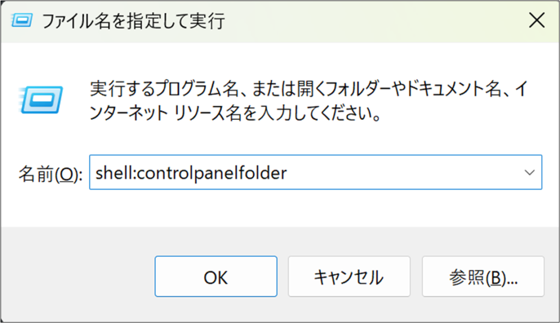
Task: Click the ファイル名を指定して実行 title text
Action: (133, 21)
